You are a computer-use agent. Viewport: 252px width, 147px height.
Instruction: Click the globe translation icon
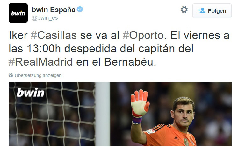[x=11, y=75]
